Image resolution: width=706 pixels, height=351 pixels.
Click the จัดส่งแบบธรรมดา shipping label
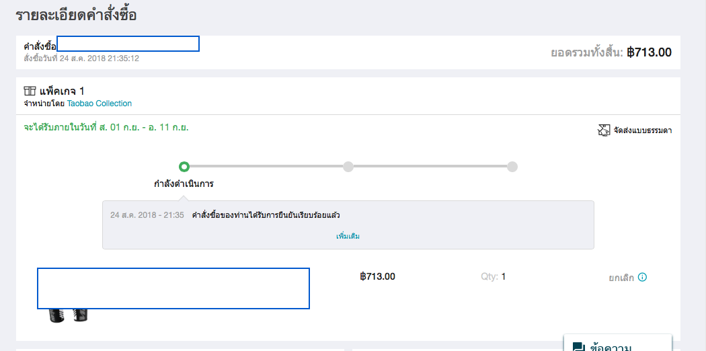[643, 130]
